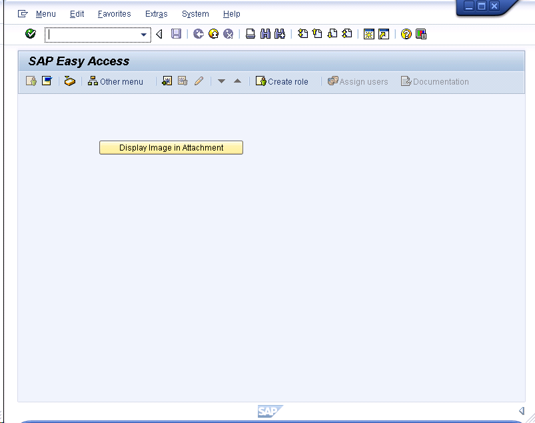Go to Last Page icon

point(347,34)
